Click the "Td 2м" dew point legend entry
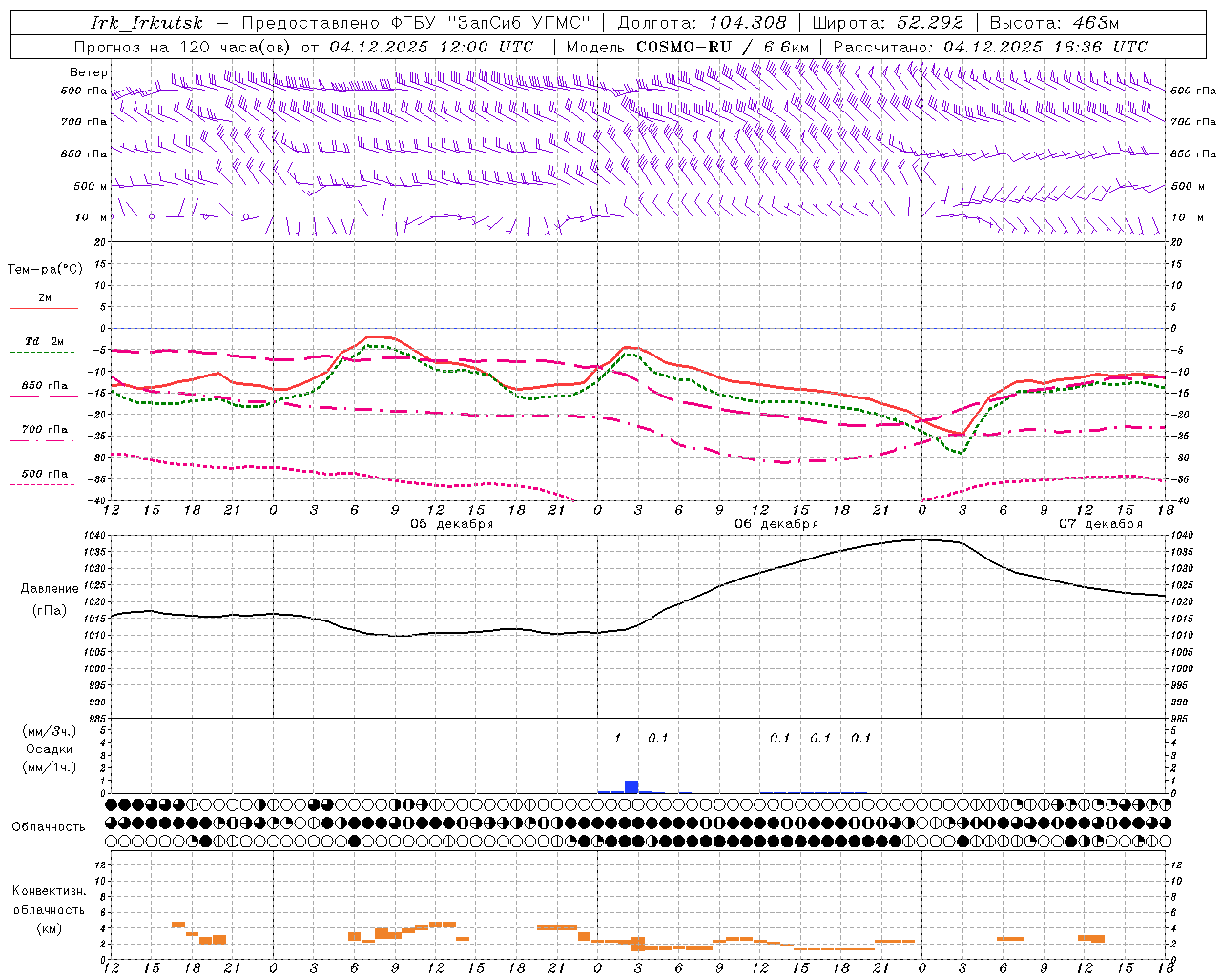 pyautogui.click(x=44, y=341)
